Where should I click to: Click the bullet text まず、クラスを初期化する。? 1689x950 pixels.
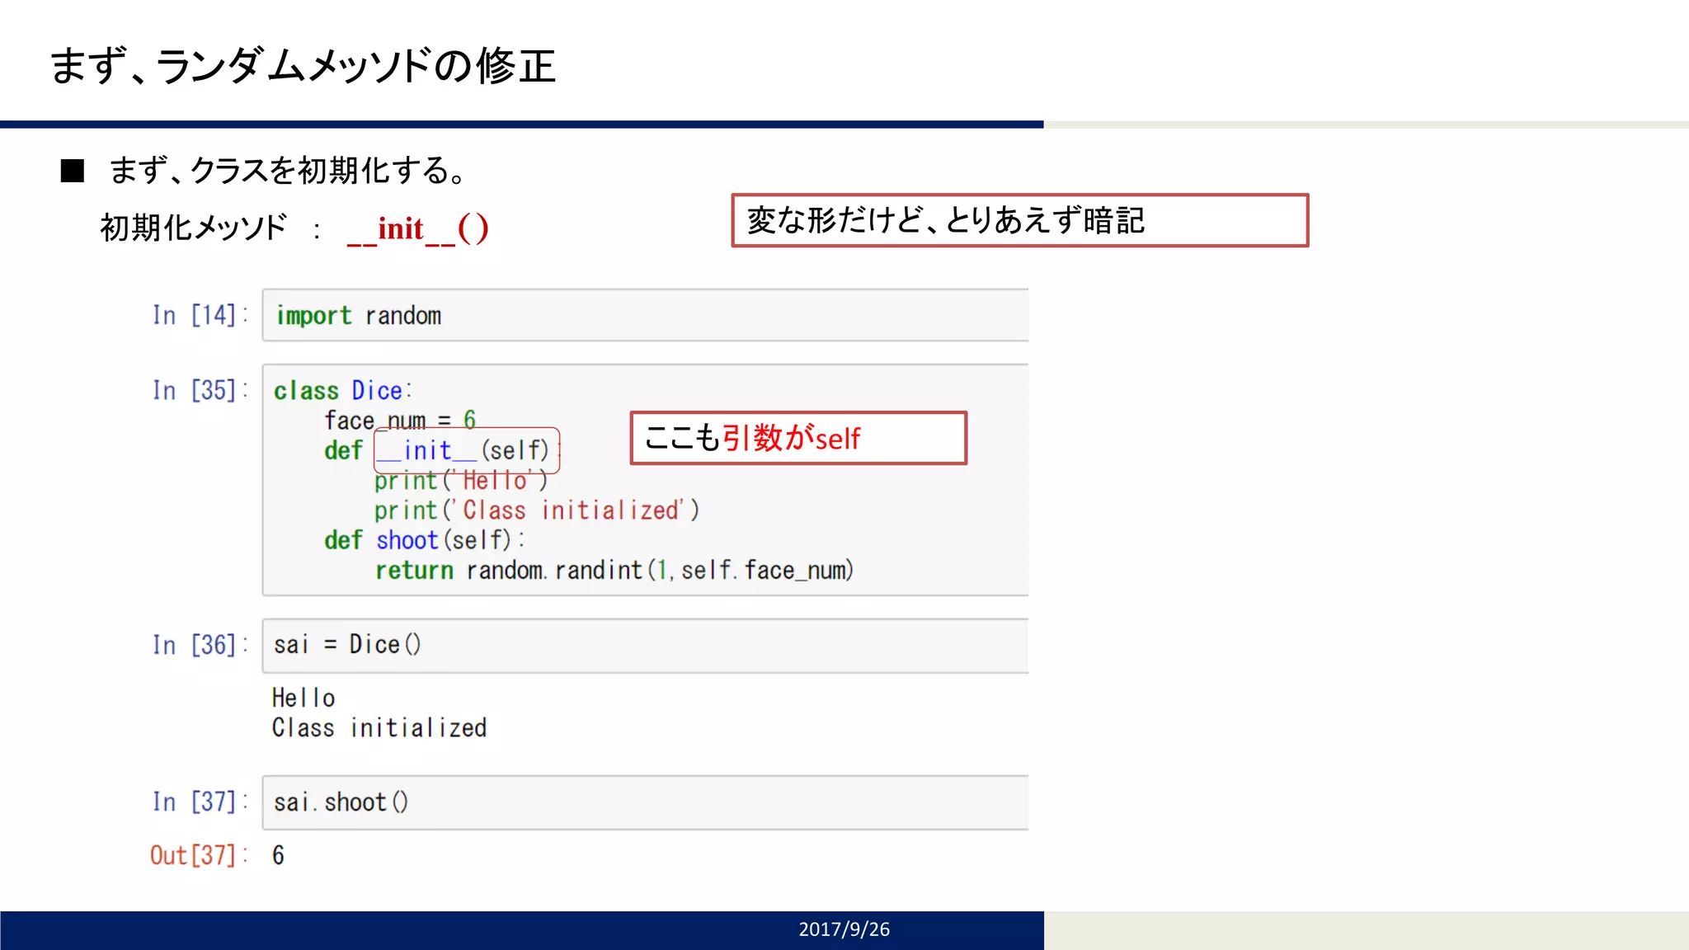pos(289,171)
